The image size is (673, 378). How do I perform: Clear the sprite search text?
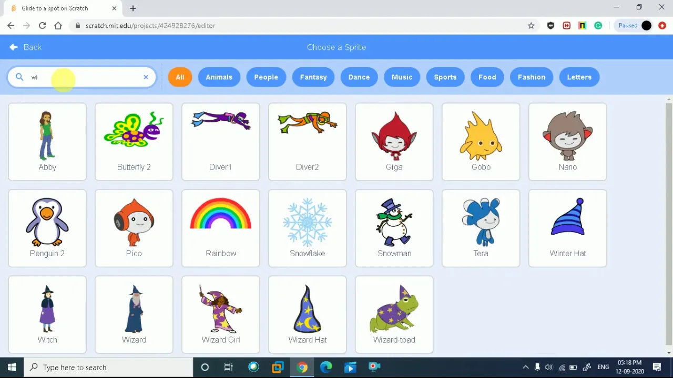click(x=146, y=77)
